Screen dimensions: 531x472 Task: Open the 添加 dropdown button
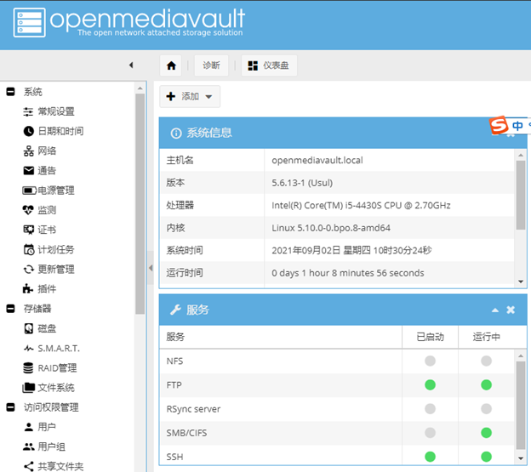[190, 96]
